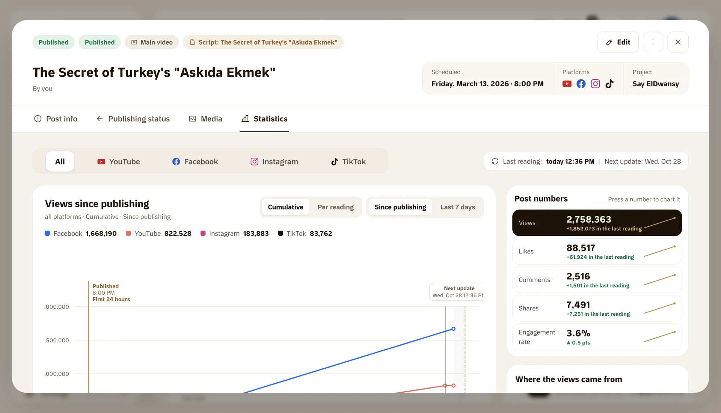The image size is (721, 413).
Task: Click the Say ElDwansy project name
Action: click(x=656, y=84)
